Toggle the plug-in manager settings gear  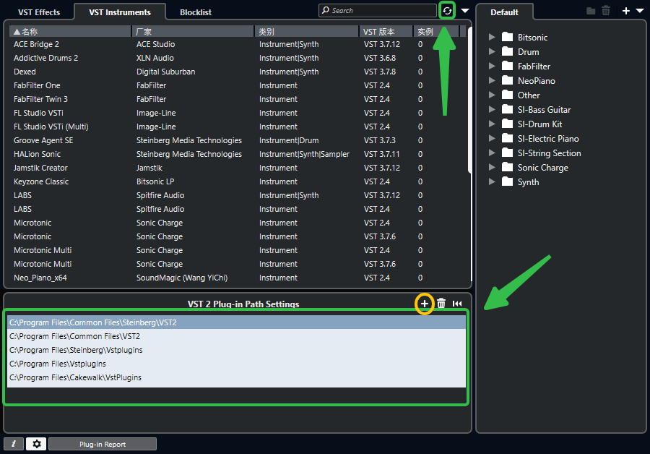(37, 444)
